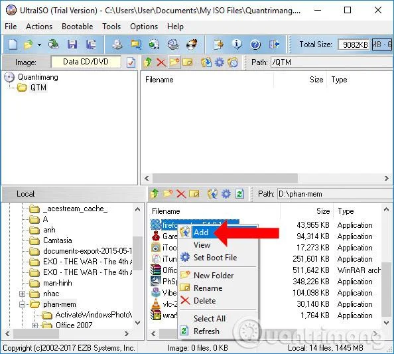The width and height of the screenshot is (394, 354).
Task: Select the QTM folder in image tree
Action: [38, 88]
